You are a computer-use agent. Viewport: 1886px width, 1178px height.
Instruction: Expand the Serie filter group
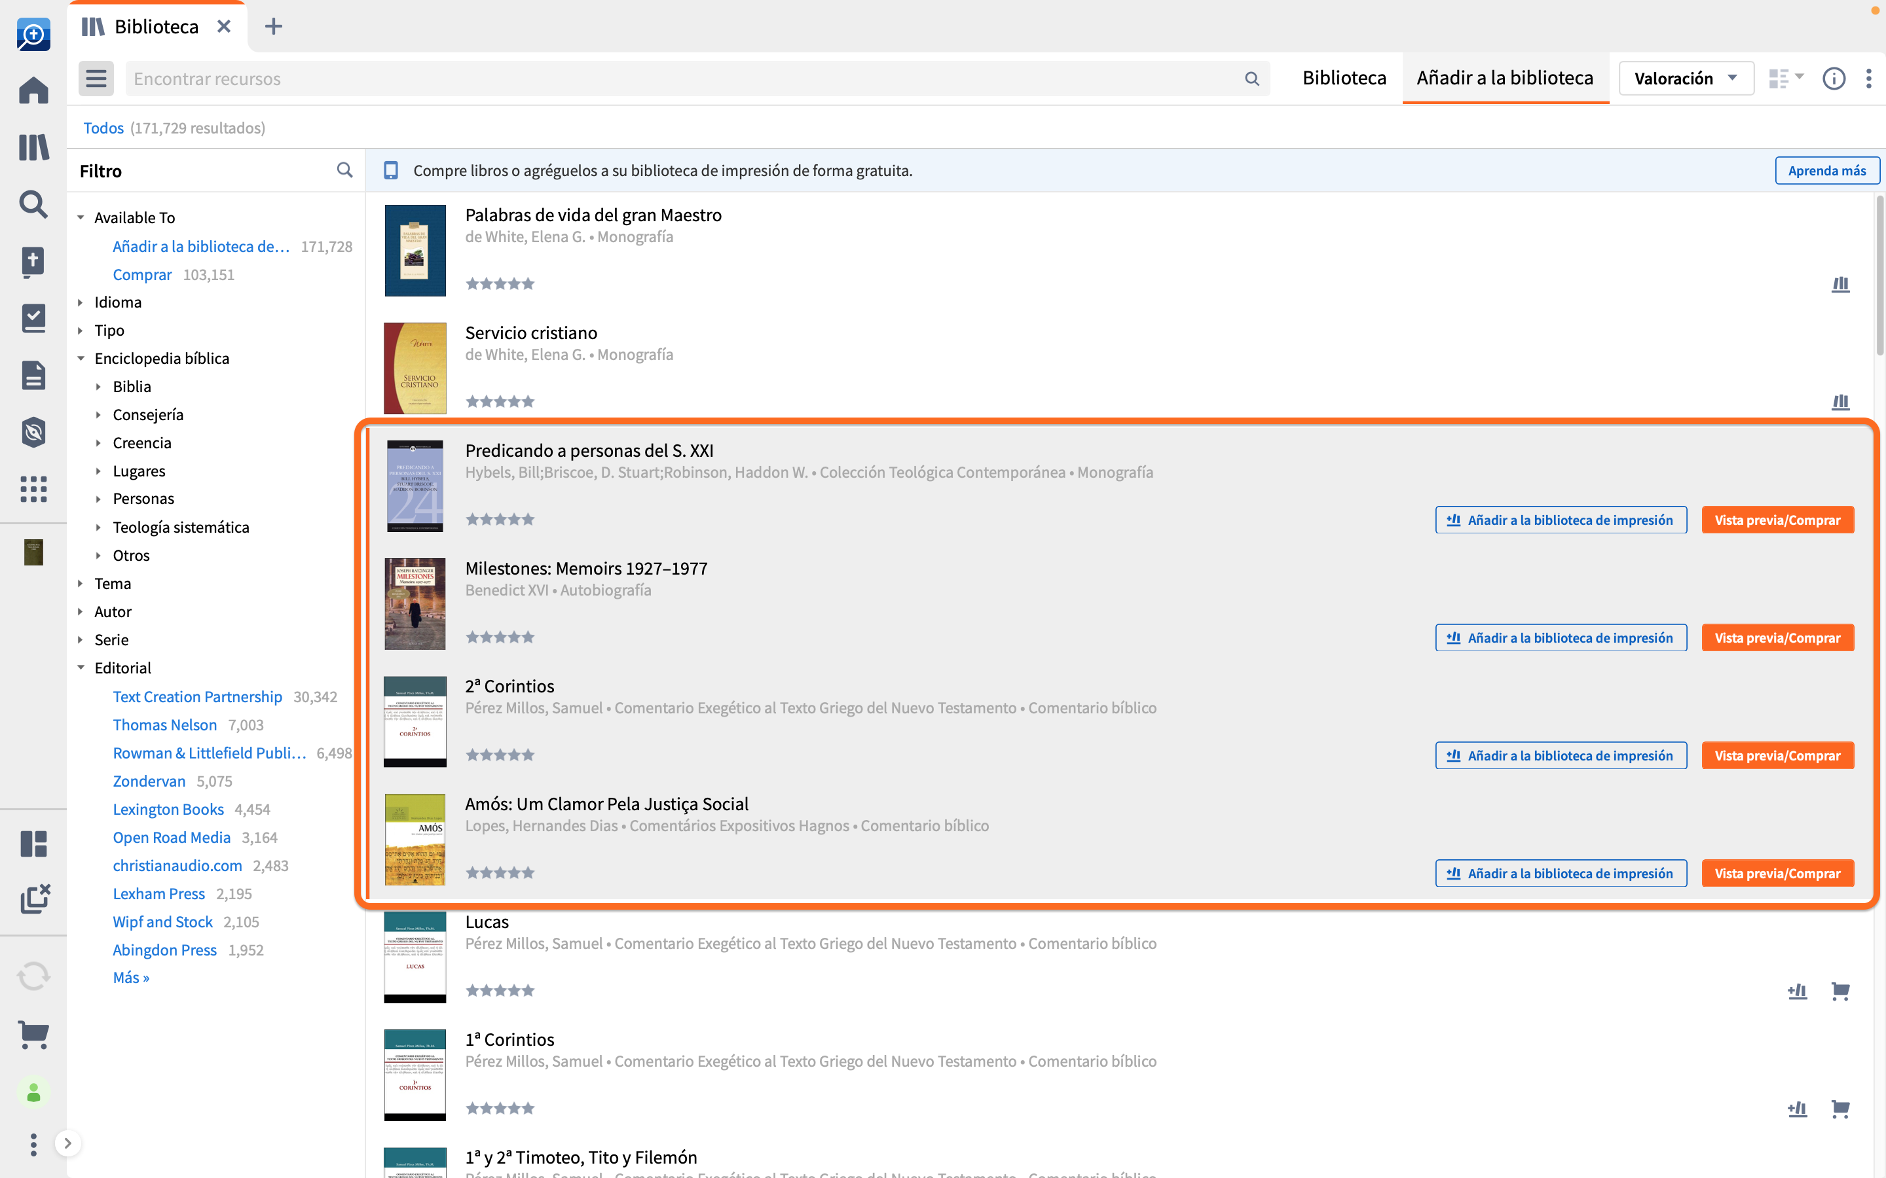coord(81,639)
